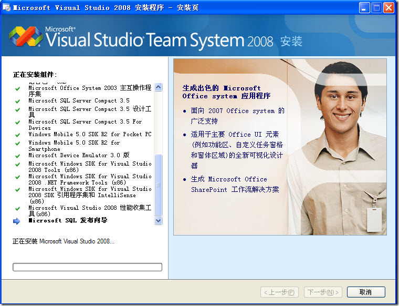
Task: Click the 正在安装组件 heading
Action: (x=35, y=75)
